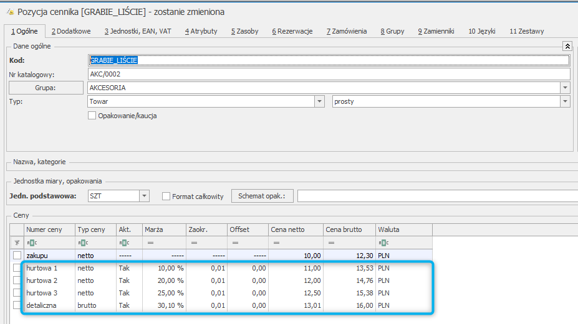Open the SZT unit dropdown
Viewport: 578px width, 324px height.
click(144, 196)
